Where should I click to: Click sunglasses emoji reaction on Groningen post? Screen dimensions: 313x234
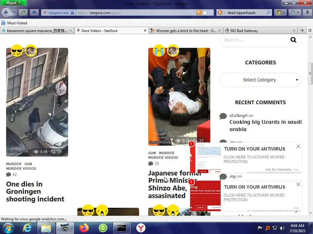point(17,51)
